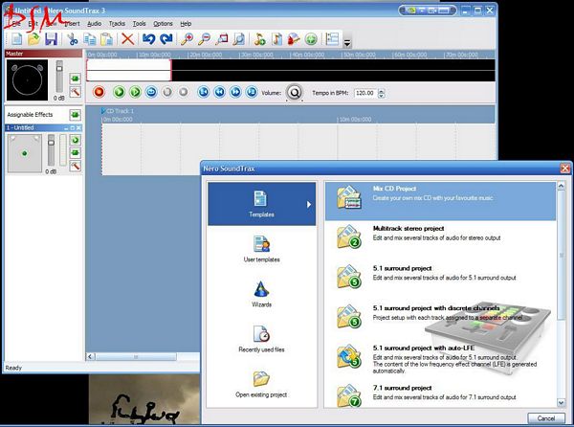
Task: Click the Assignable Effects green button
Action: pos(75,115)
